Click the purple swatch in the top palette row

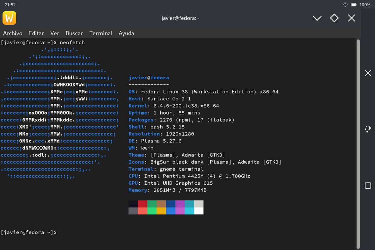click(180, 204)
